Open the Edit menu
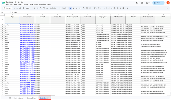Image resolution: width=171 pixels, height=100 pixels. click(x=11, y=4)
